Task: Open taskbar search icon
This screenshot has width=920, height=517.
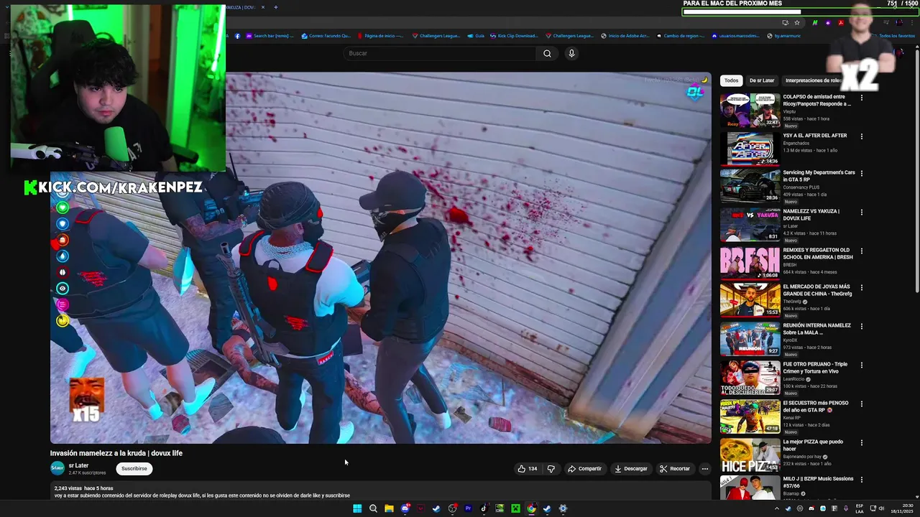Action: (x=373, y=508)
